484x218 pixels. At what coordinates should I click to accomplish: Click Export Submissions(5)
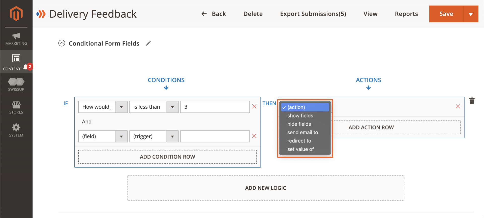tap(313, 14)
